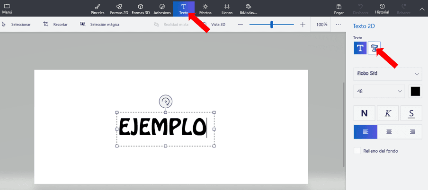The width and height of the screenshot is (428, 190).
Task: Open the Hobo Std font dropdown
Action: click(x=388, y=74)
